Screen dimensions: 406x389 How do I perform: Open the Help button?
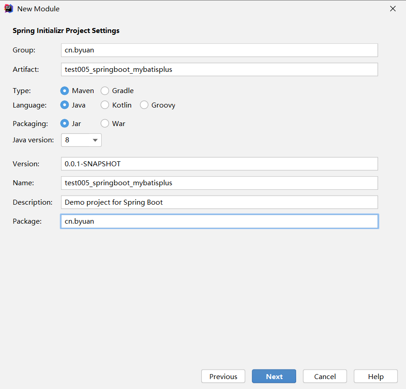tap(376, 376)
